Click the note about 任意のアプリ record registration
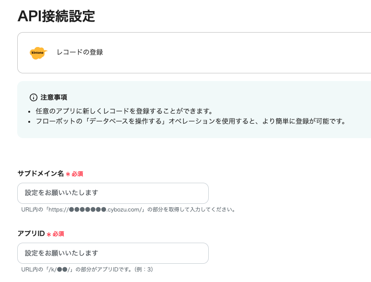371x282 pixels. [x=124, y=111]
